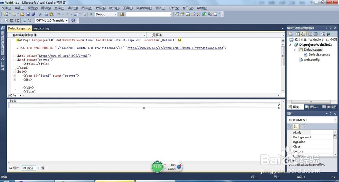Switch to the 类视图 class view tab
The height and width of the screenshot is (182, 339).
coord(329,107)
